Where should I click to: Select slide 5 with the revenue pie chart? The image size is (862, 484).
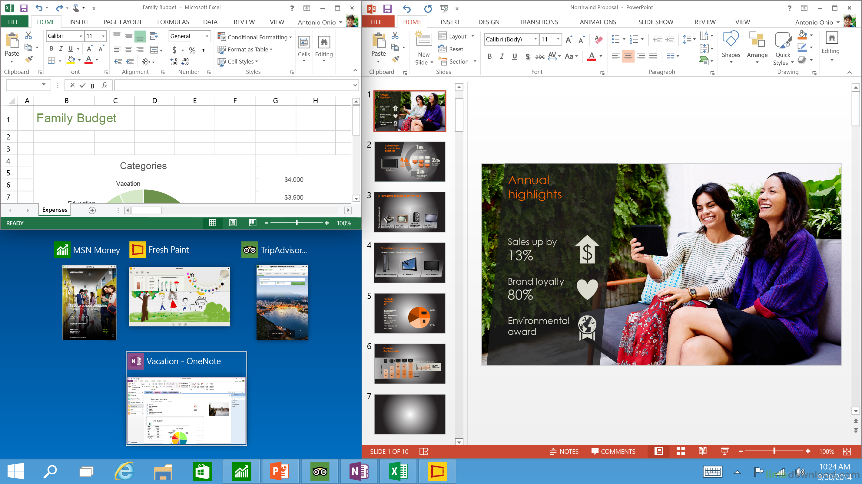click(x=409, y=313)
